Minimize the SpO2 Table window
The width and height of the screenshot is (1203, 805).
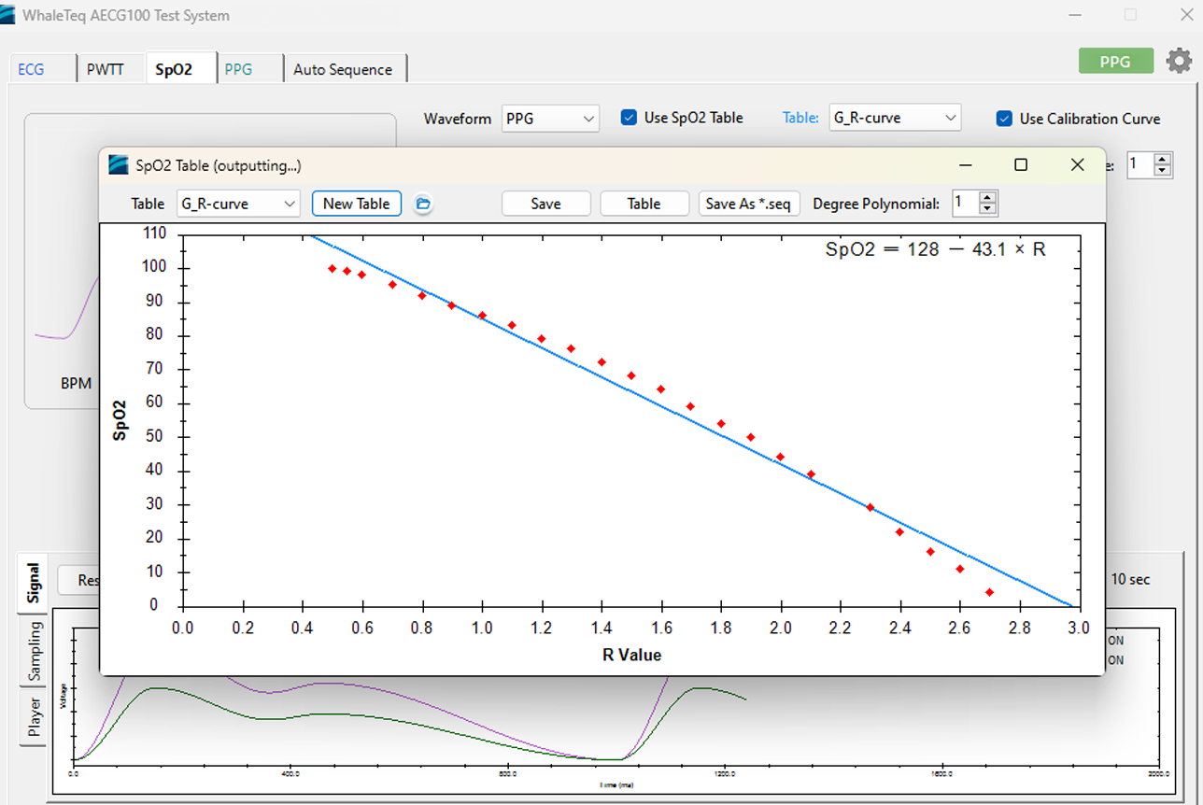[x=965, y=165]
